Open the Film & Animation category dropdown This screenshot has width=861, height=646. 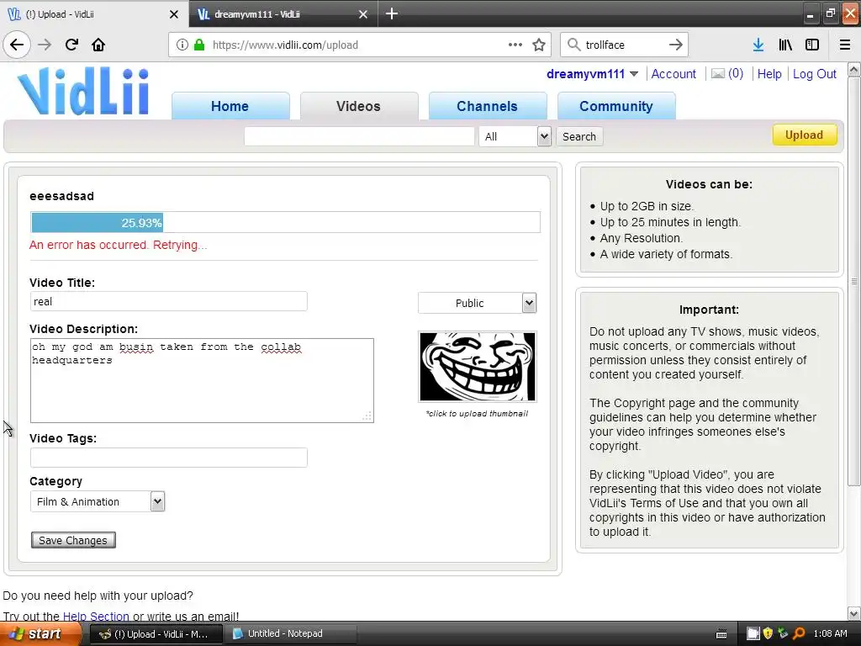98,501
